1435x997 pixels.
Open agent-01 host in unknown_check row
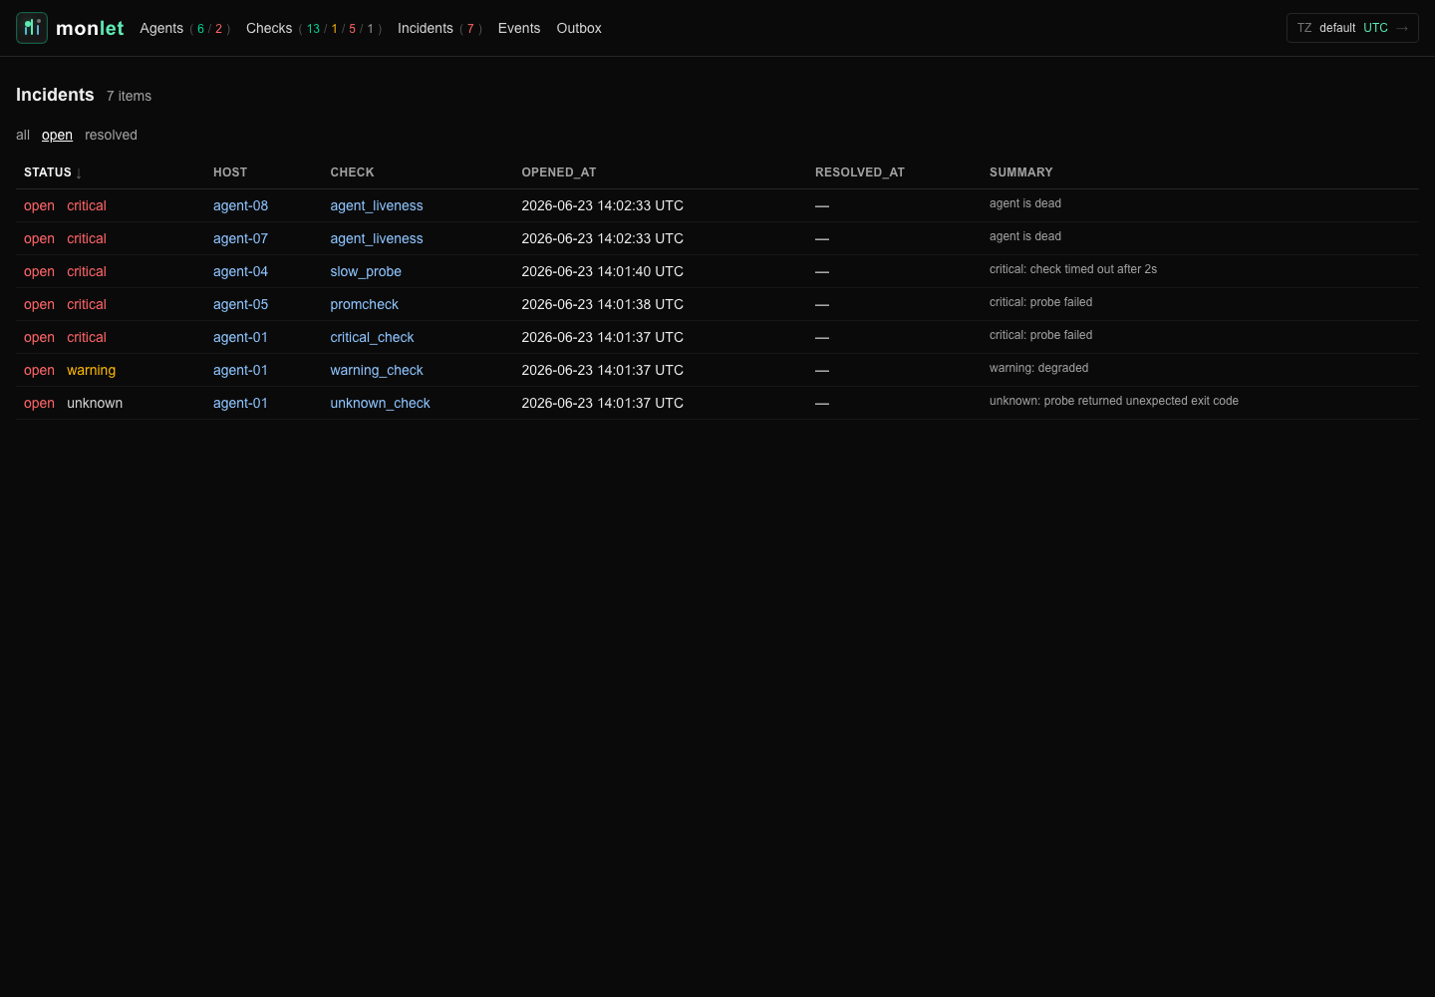(240, 403)
